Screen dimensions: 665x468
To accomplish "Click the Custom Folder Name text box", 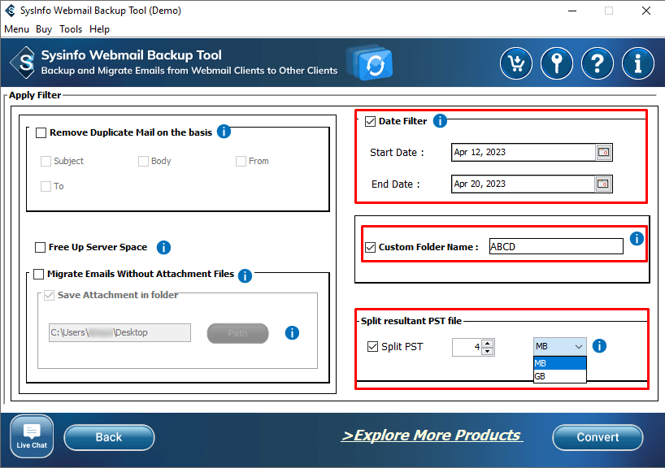I will pyautogui.click(x=556, y=246).
